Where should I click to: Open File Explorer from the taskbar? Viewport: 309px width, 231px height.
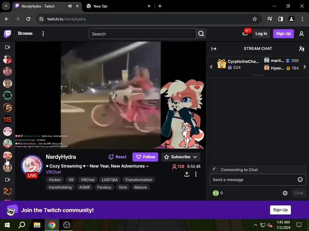pyautogui.click(x=37, y=225)
